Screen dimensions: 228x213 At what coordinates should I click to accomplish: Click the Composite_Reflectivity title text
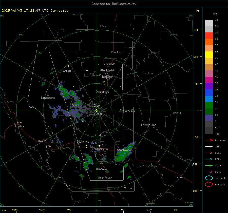(114, 4)
